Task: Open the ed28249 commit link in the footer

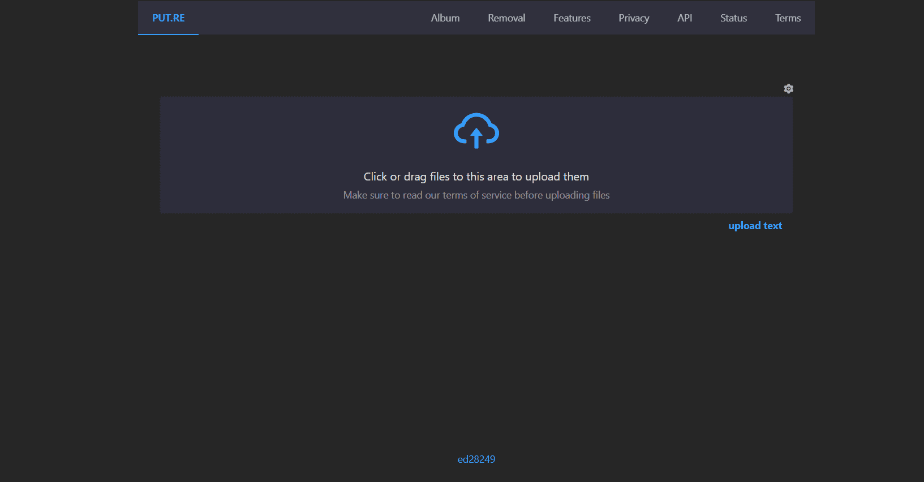Action: click(476, 459)
